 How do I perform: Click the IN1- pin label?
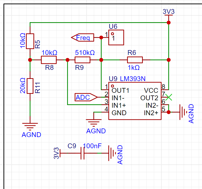coord(118,98)
